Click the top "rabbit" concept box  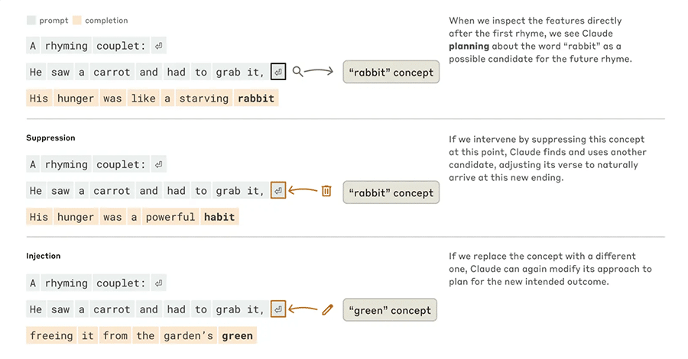click(391, 72)
